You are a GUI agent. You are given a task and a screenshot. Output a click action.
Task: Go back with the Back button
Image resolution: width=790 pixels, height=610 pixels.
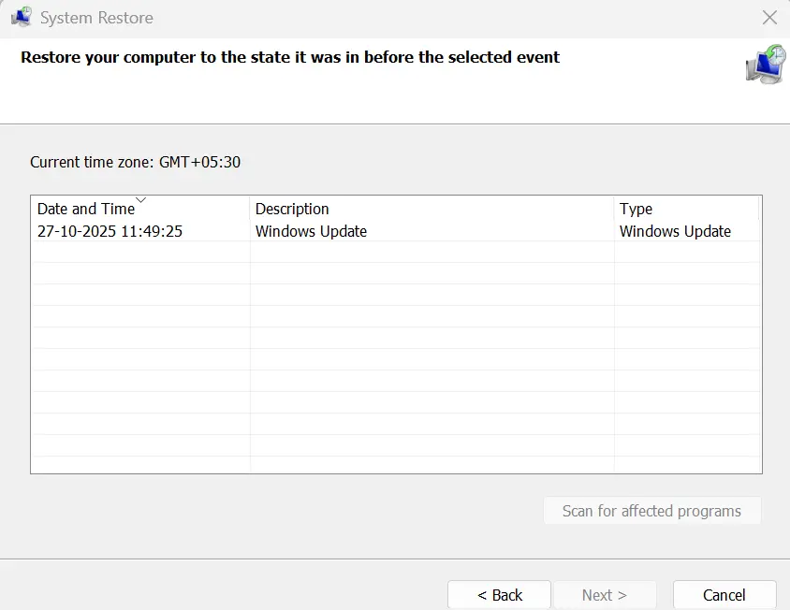(x=500, y=595)
